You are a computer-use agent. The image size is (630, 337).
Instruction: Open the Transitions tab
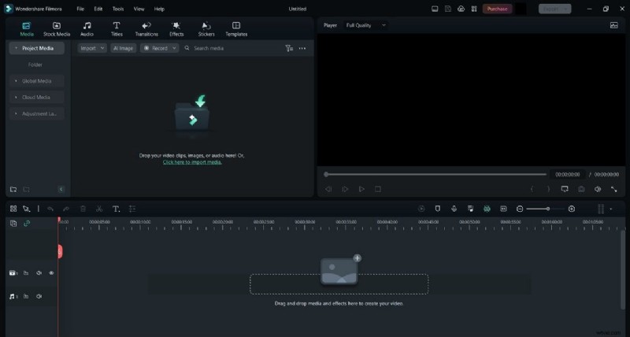click(146, 29)
